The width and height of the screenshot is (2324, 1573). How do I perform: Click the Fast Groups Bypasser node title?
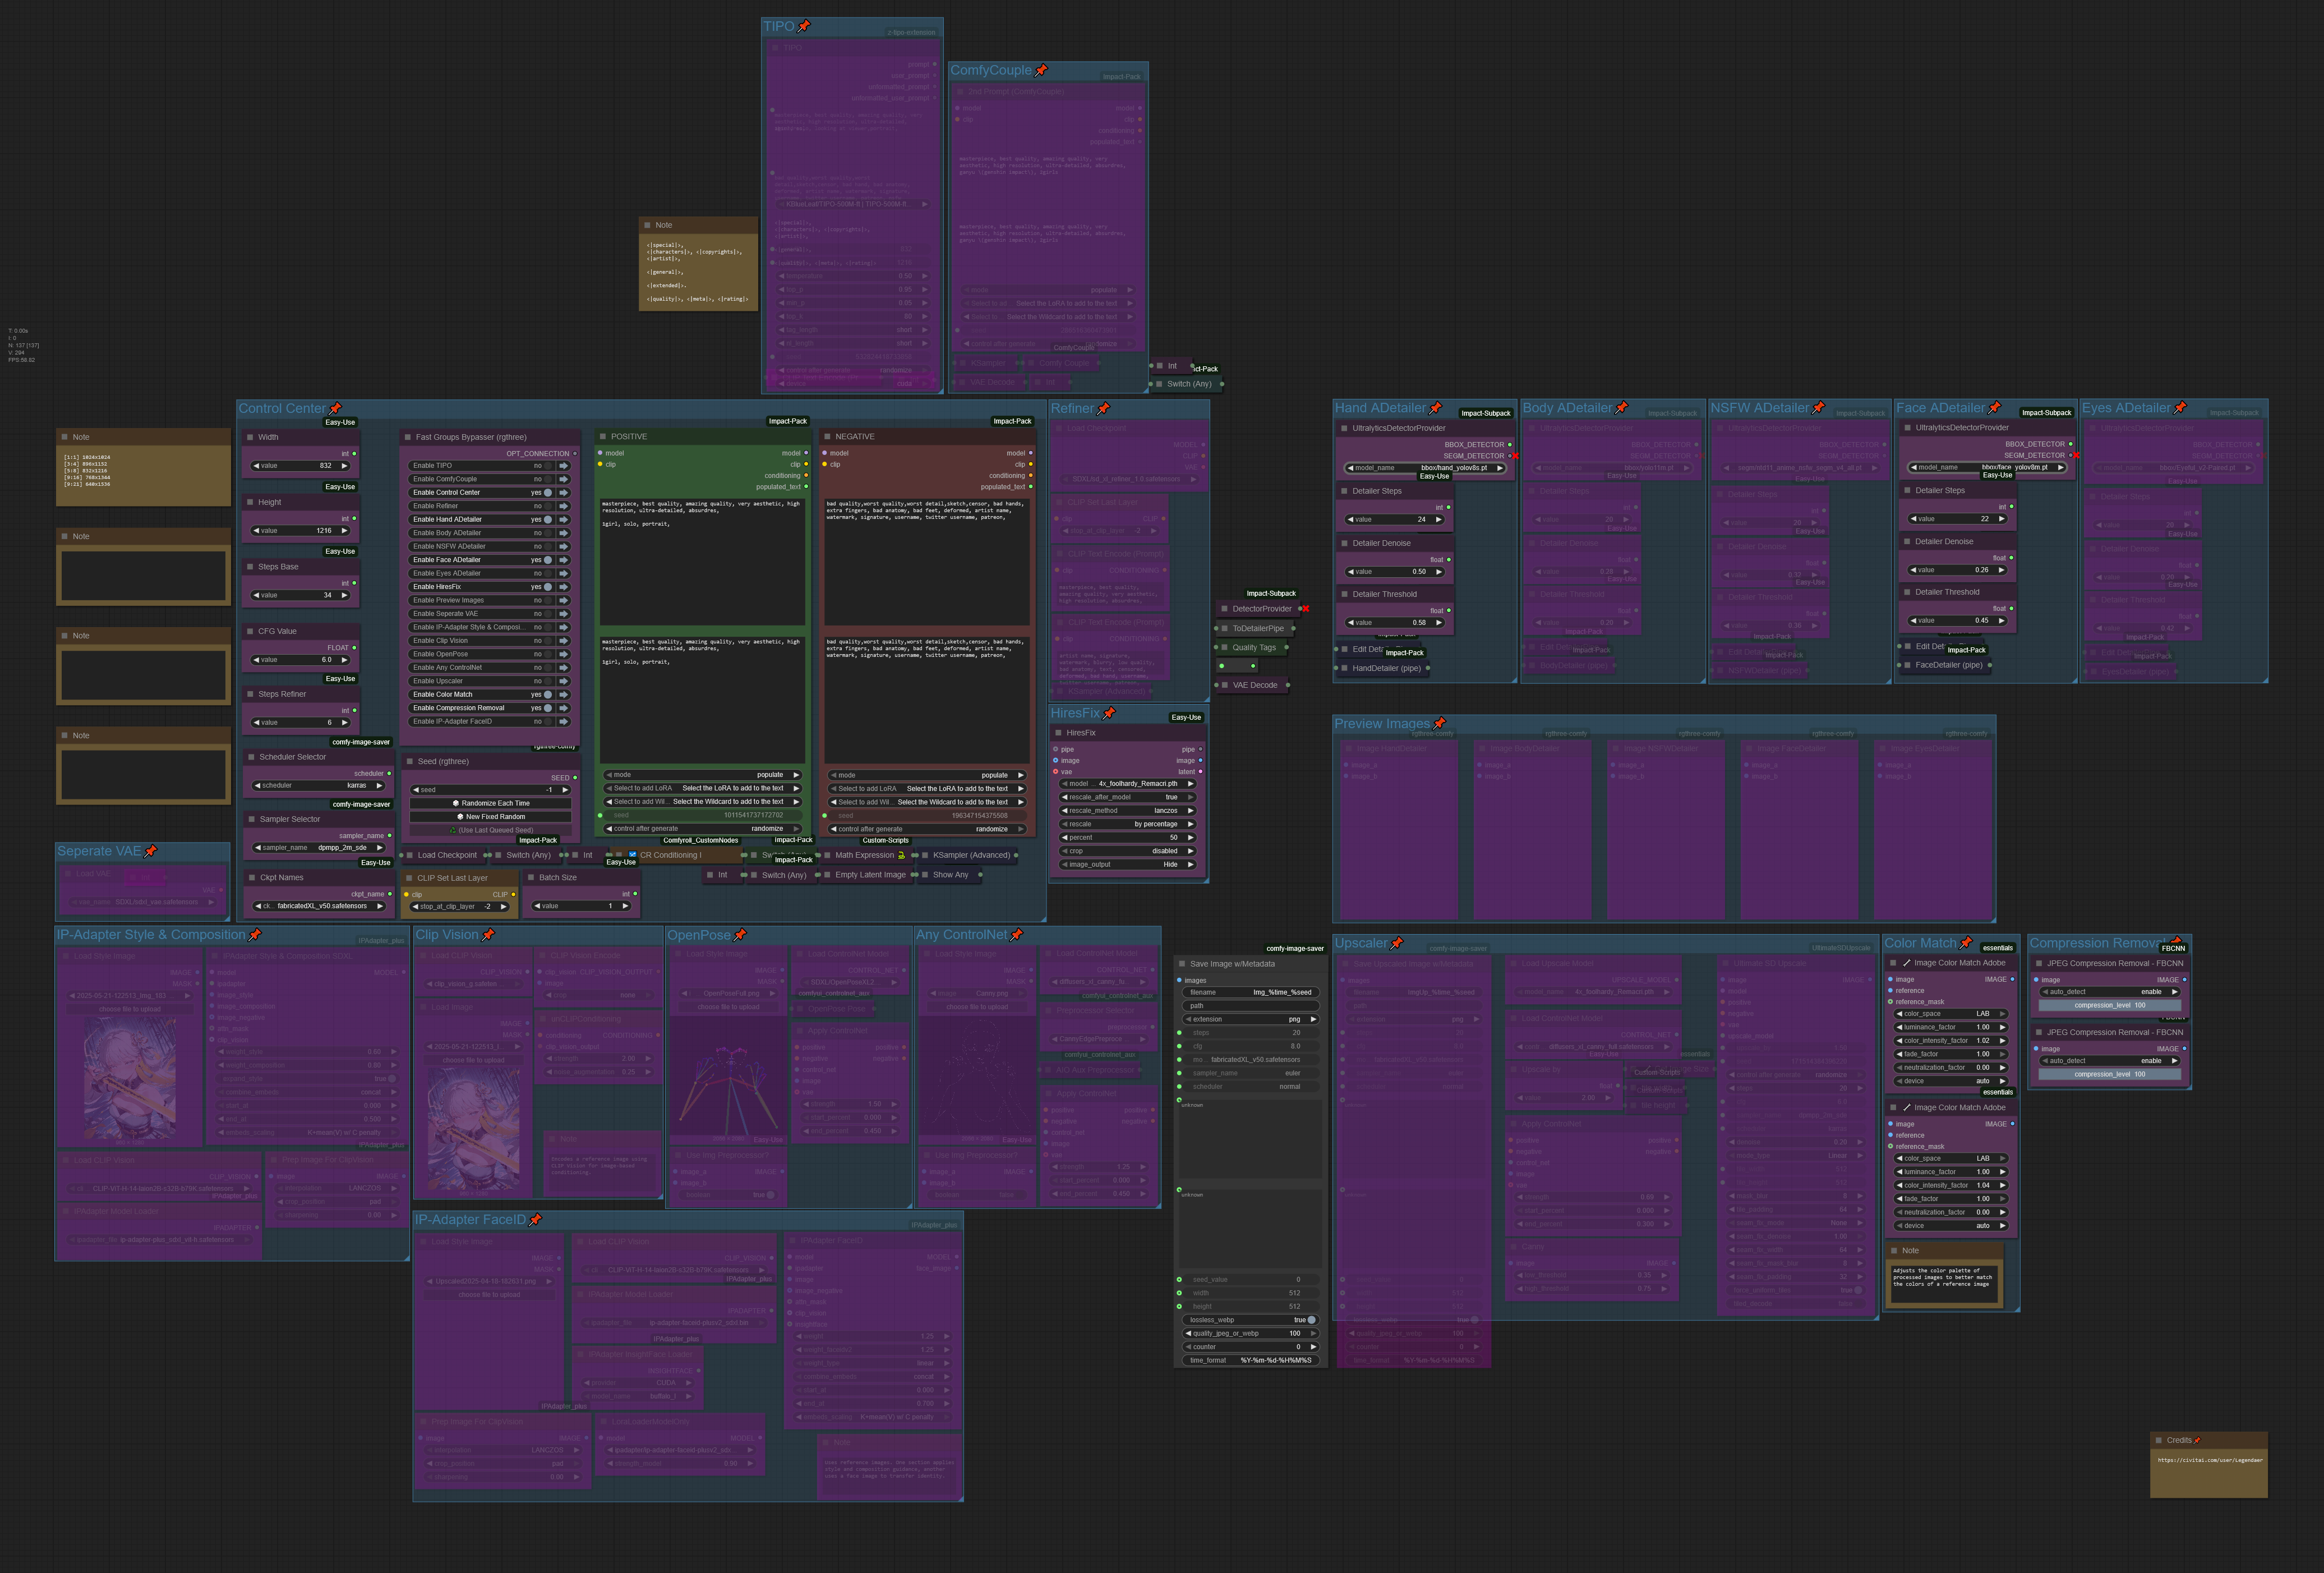(x=470, y=437)
